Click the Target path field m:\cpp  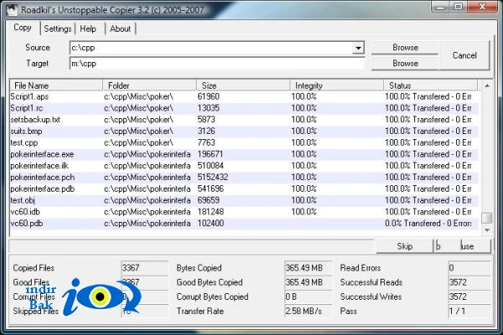point(217,64)
